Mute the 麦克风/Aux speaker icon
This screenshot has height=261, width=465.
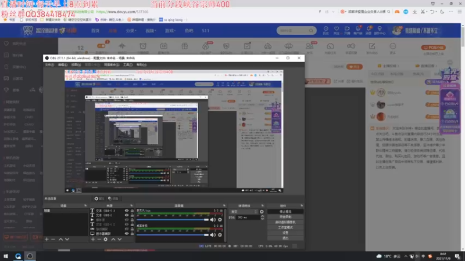[213, 220]
